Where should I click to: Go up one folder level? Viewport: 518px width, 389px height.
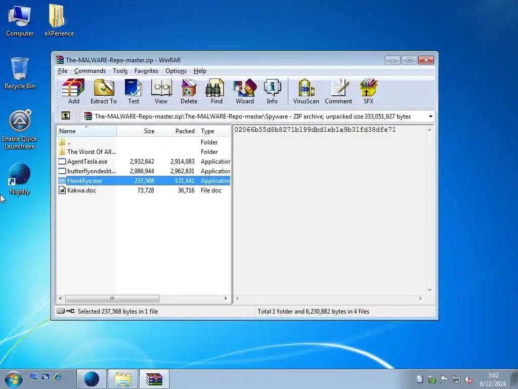click(66, 116)
